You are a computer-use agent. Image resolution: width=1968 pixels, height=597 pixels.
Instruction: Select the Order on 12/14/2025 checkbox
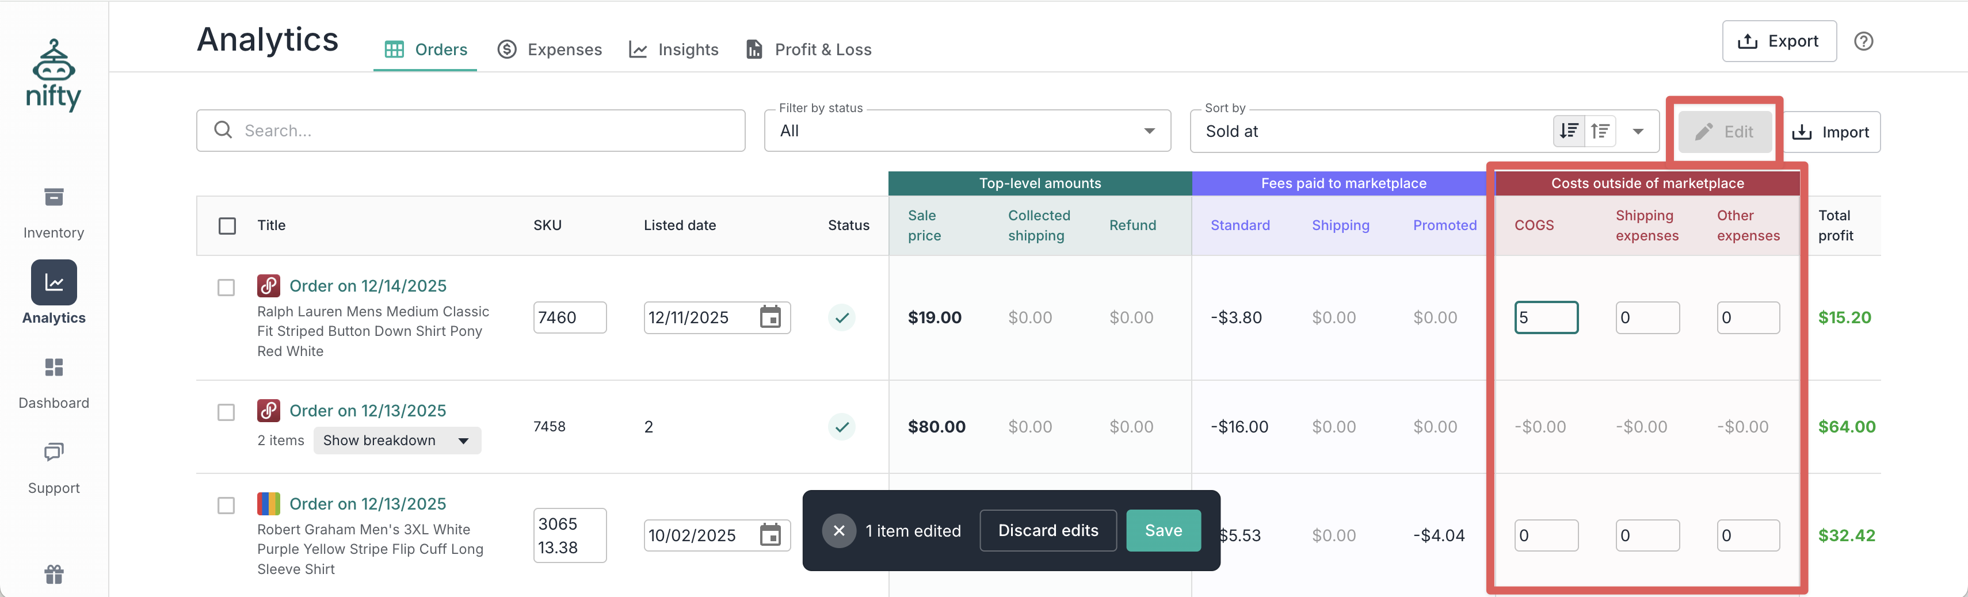[x=226, y=288]
